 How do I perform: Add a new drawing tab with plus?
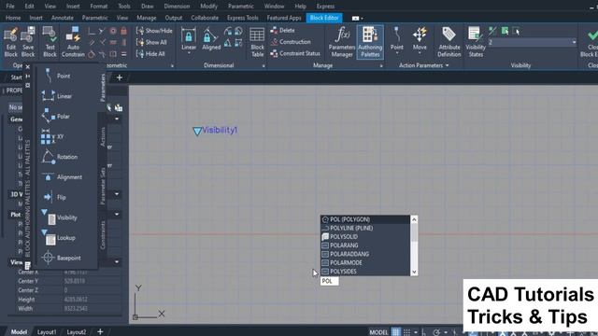[119, 77]
